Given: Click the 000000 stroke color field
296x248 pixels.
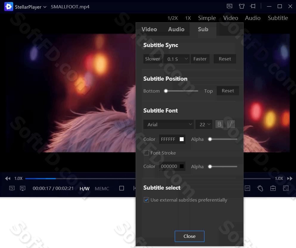Looking at the screenshot, I should click(172, 166).
